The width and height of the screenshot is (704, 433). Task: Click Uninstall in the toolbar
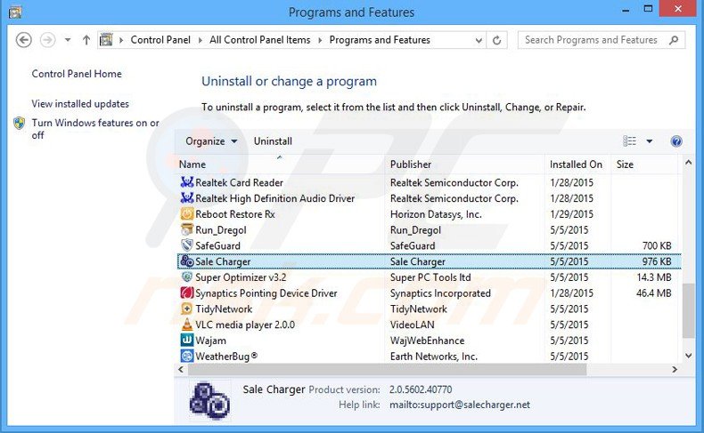pos(273,141)
